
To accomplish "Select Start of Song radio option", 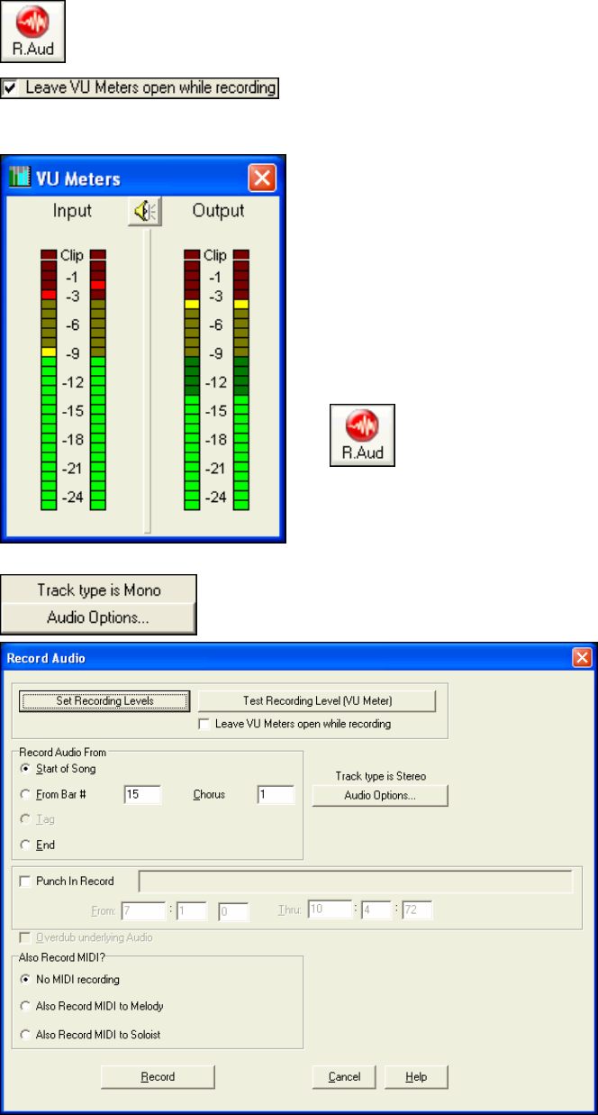I will 25,769.
